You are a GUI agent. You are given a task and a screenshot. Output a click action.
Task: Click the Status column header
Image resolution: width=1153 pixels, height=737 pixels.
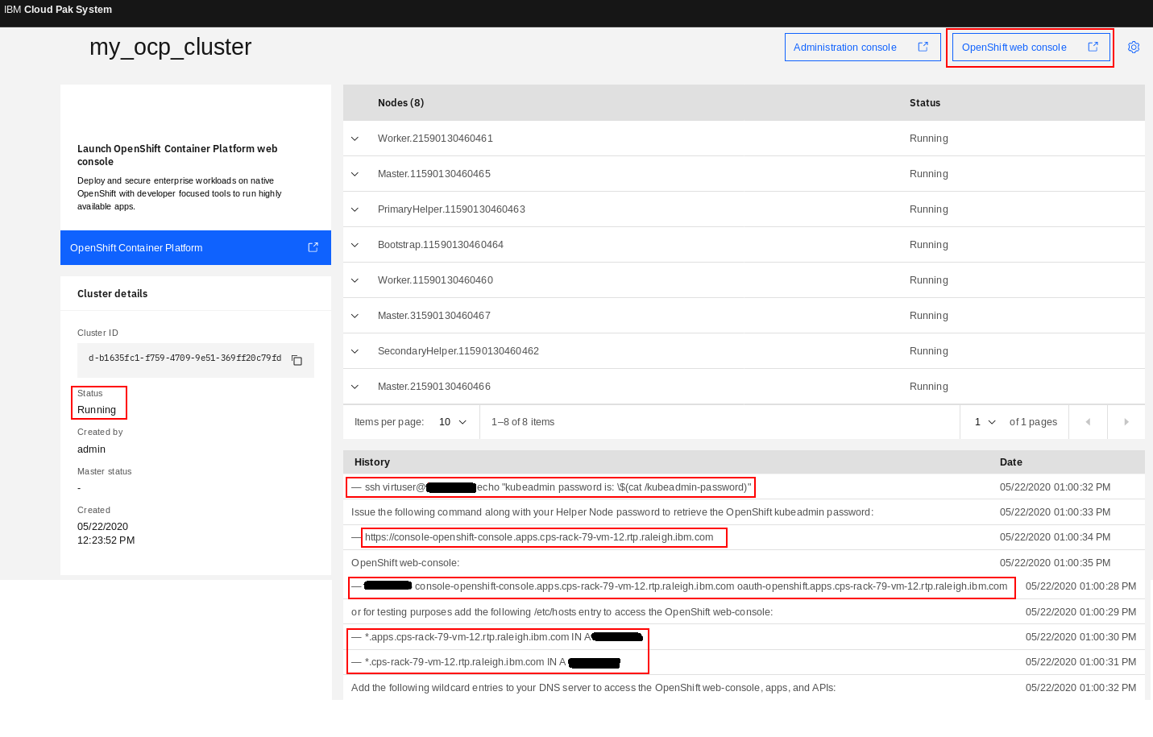[925, 103]
